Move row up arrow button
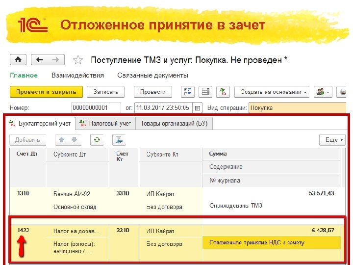The width and height of the screenshot is (353, 265). [x=61, y=140]
